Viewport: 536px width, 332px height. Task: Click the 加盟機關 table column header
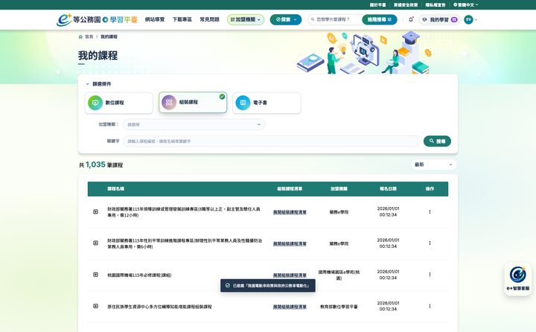[x=339, y=189]
